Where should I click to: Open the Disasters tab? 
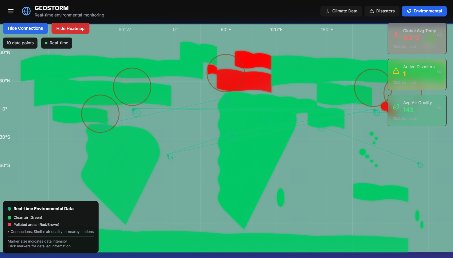[x=382, y=11]
